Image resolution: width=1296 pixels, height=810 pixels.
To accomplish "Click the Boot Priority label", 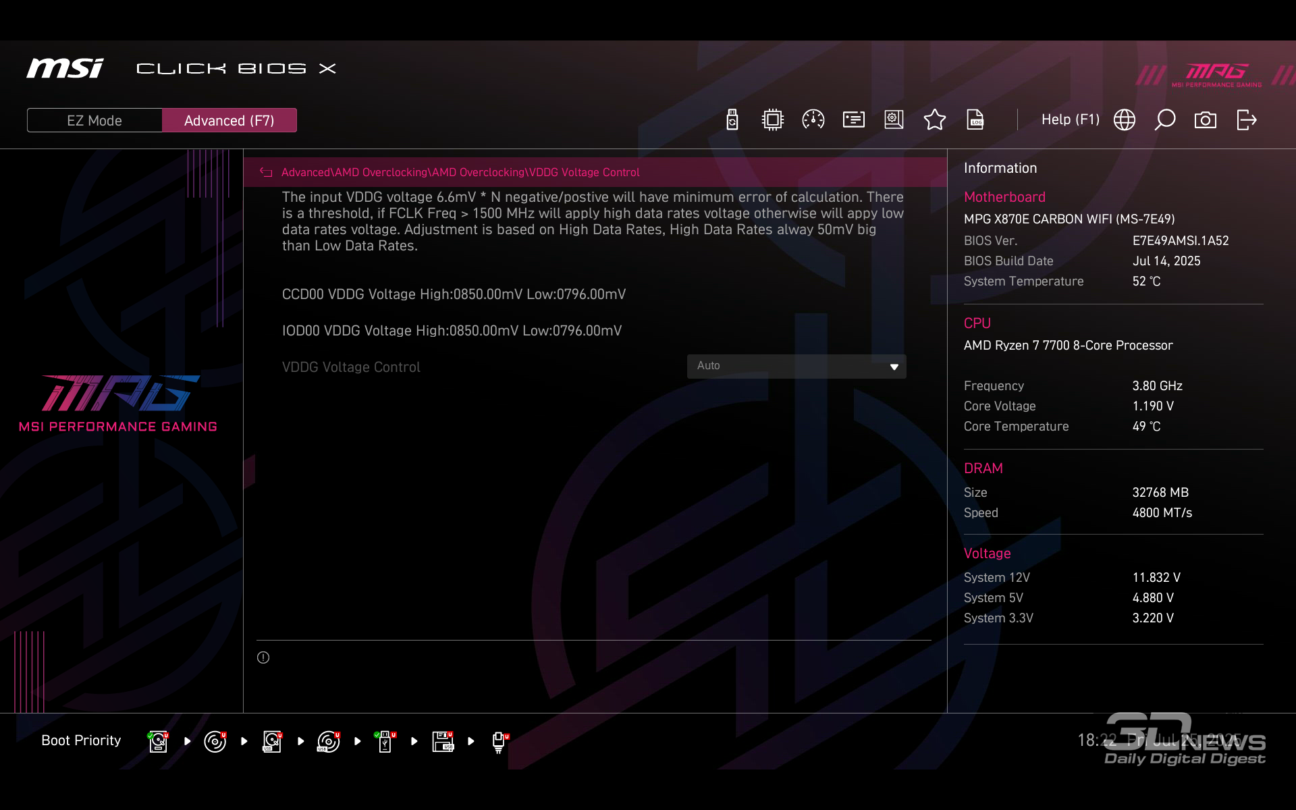I will tap(81, 740).
